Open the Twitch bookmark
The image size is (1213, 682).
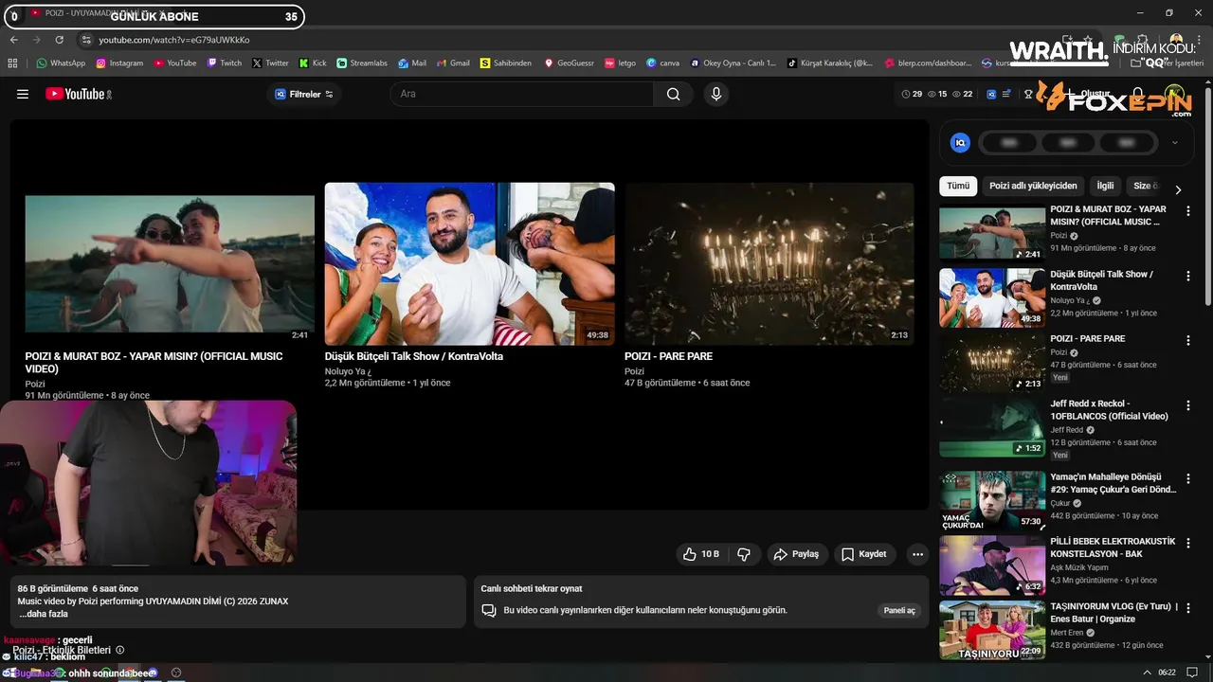pos(225,63)
